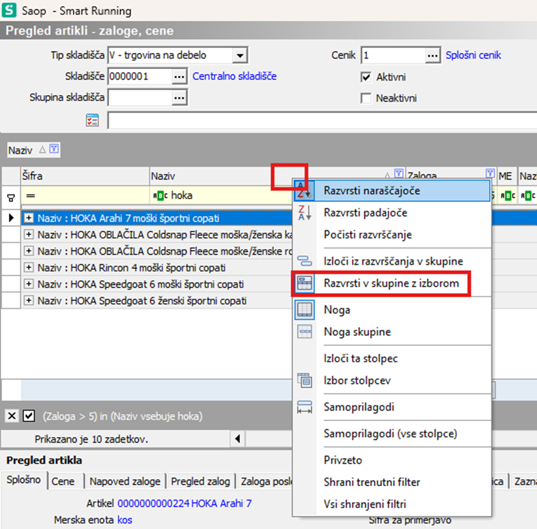Toggle the Noga skupine menu option

click(392, 332)
